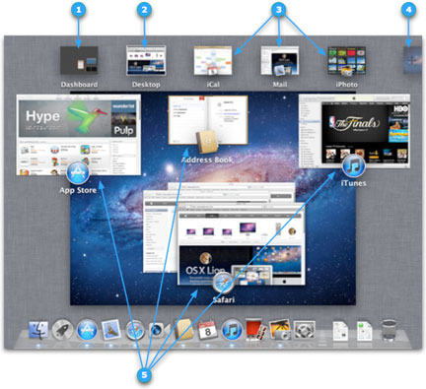Click the iTunes icon in the Dock
The image size is (426, 389).
pyautogui.click(x=232, y=330)
